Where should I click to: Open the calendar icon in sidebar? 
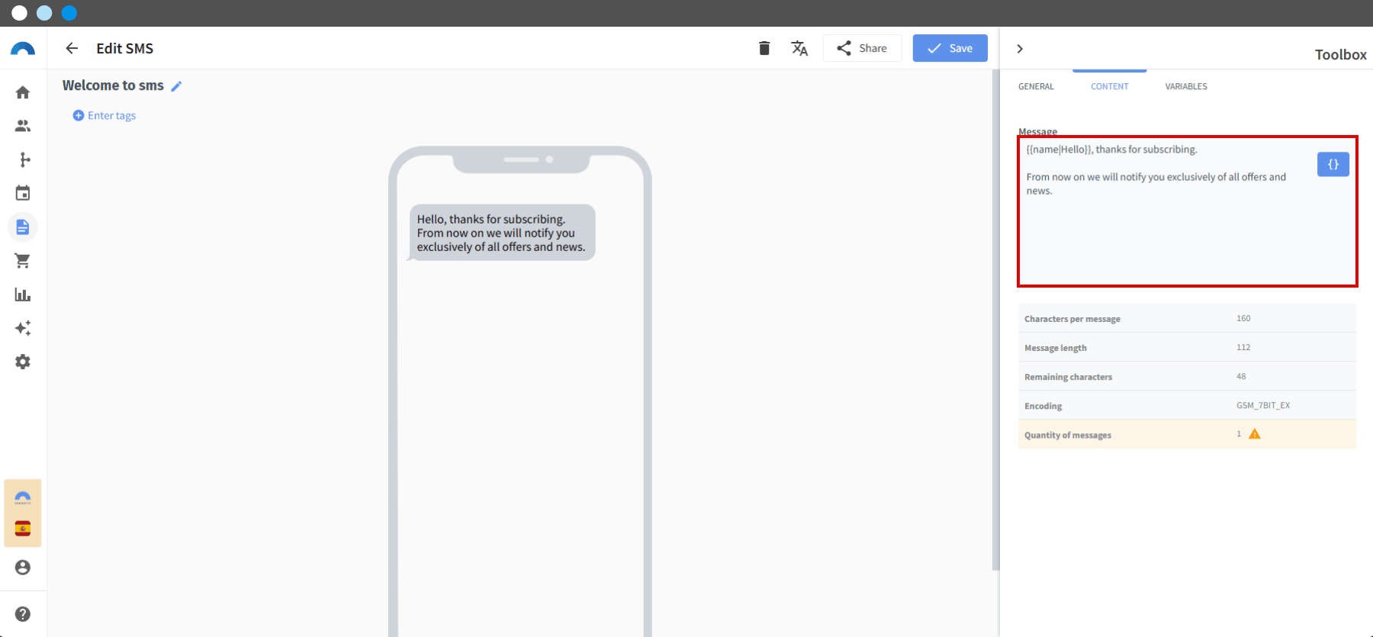click(x=23, y=193)
